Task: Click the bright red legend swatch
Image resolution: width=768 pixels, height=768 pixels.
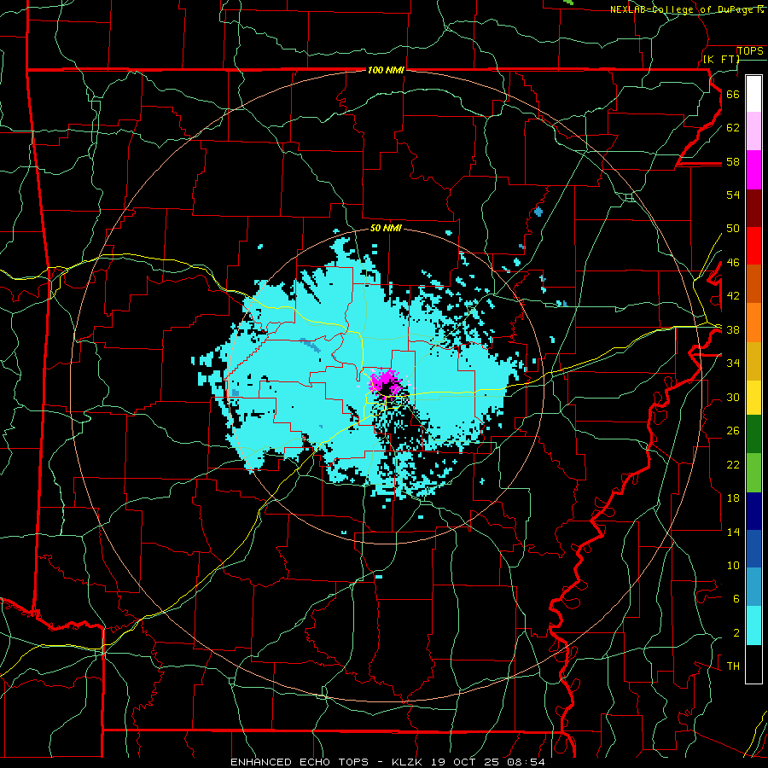Action: [753, 246]
